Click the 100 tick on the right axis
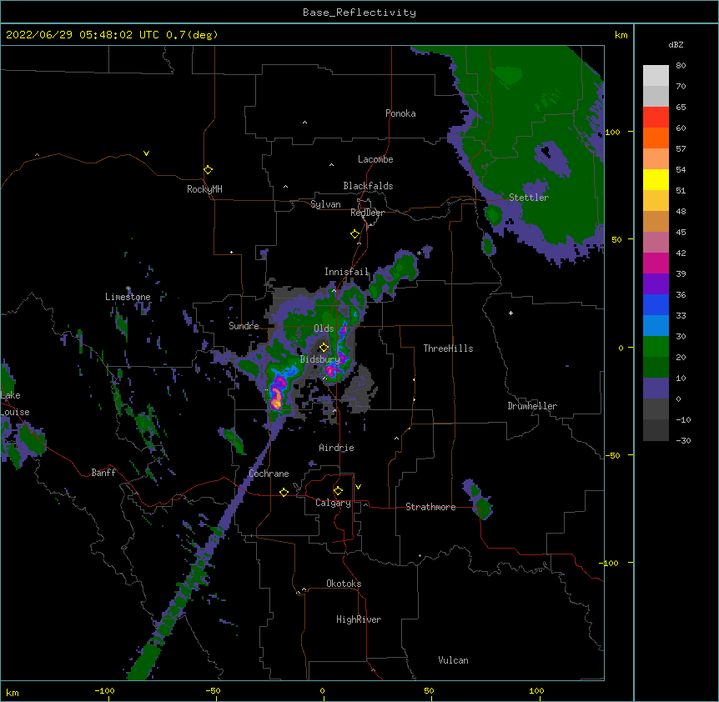 [x=612, y=132]
